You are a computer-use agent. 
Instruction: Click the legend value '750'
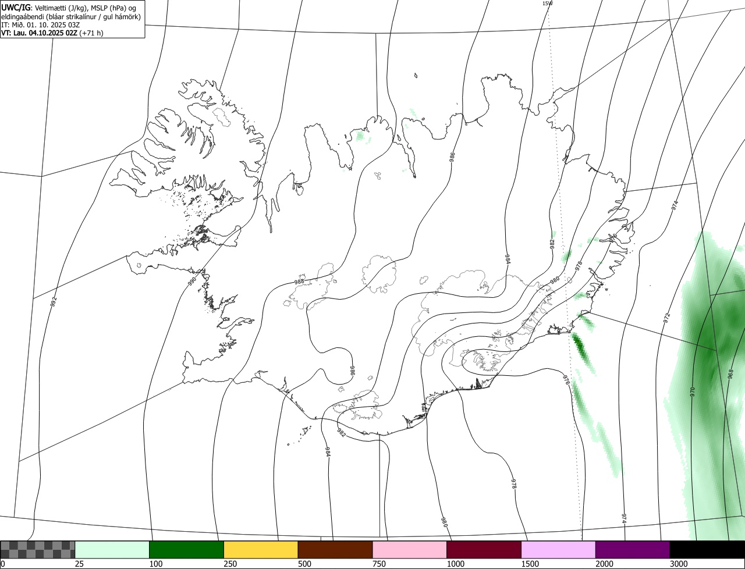[379, 564]
